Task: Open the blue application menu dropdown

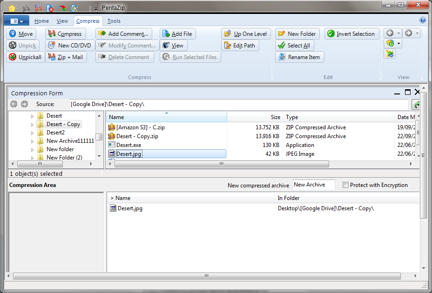Action: click(17, 21)
